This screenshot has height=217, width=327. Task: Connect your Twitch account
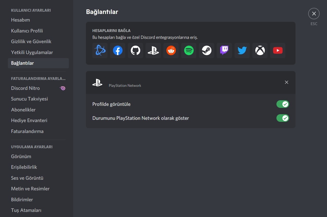tap(224, 51)
